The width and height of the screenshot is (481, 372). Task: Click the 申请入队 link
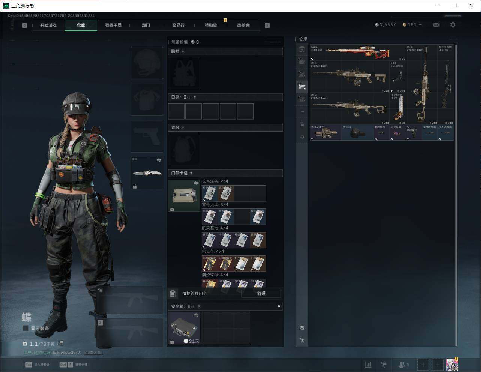pyautogui.click(x=93, y=352)
